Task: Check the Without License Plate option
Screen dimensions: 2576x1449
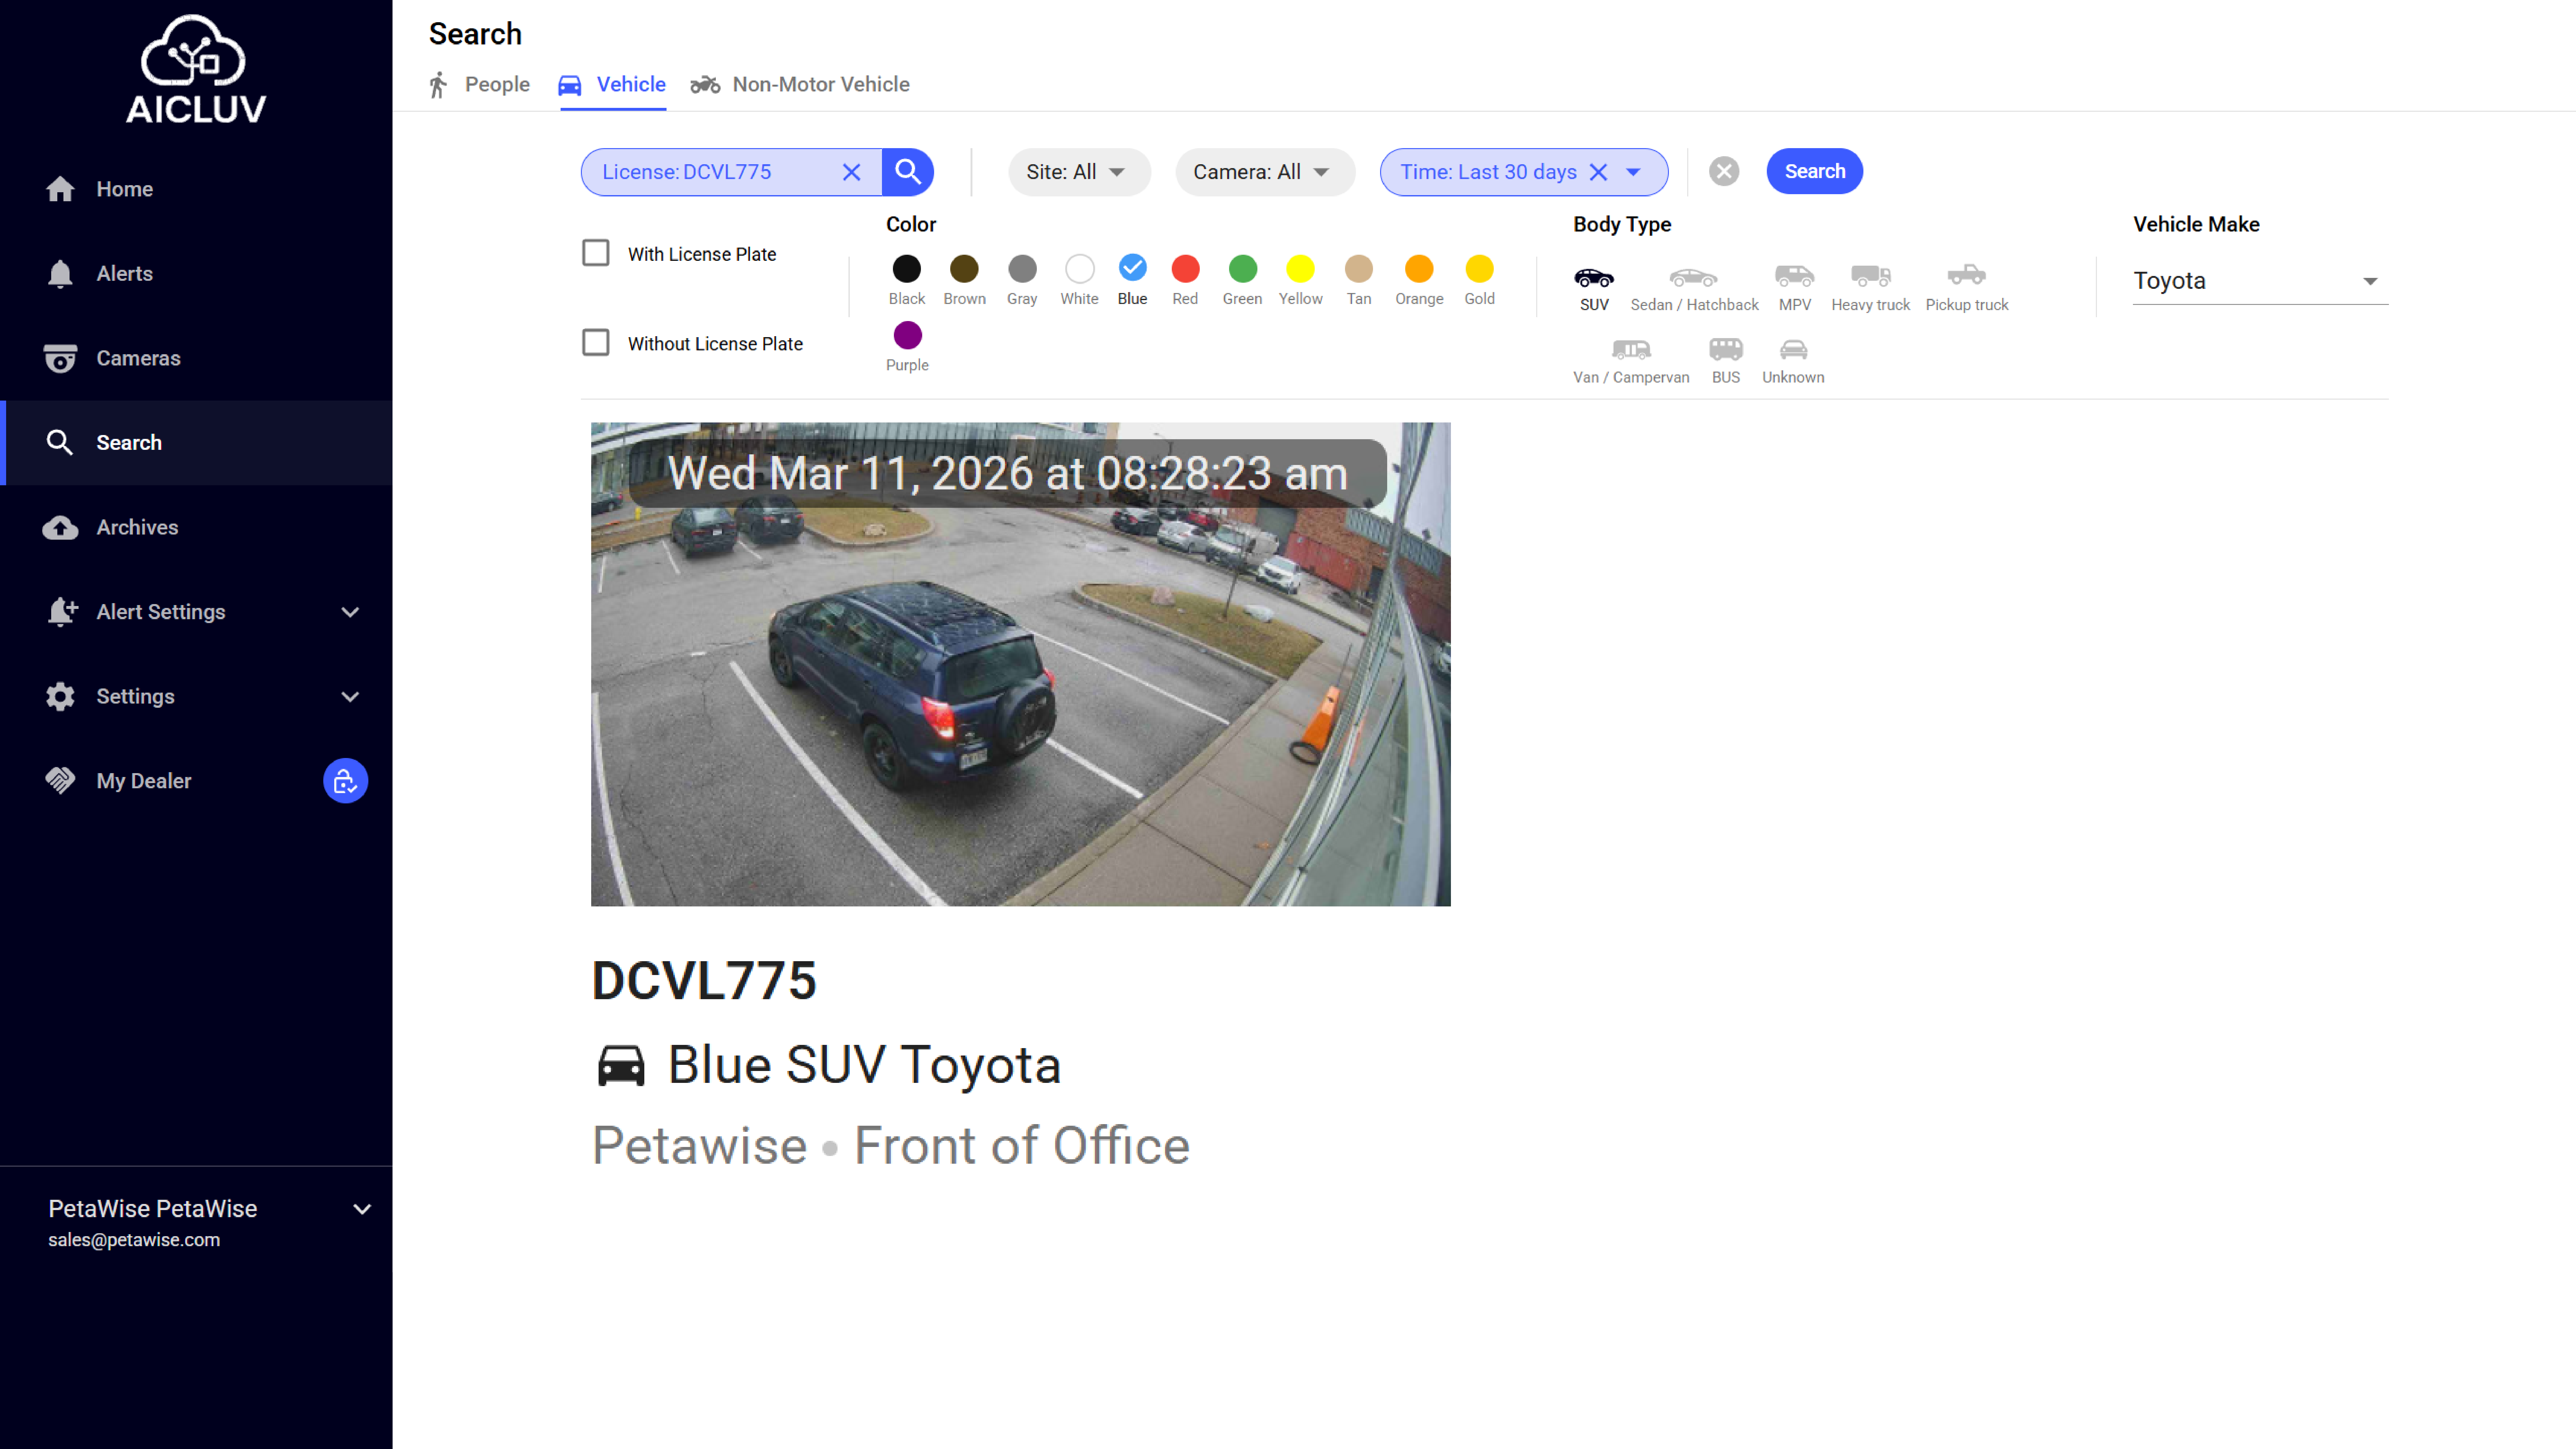Action: pos(596,342)
